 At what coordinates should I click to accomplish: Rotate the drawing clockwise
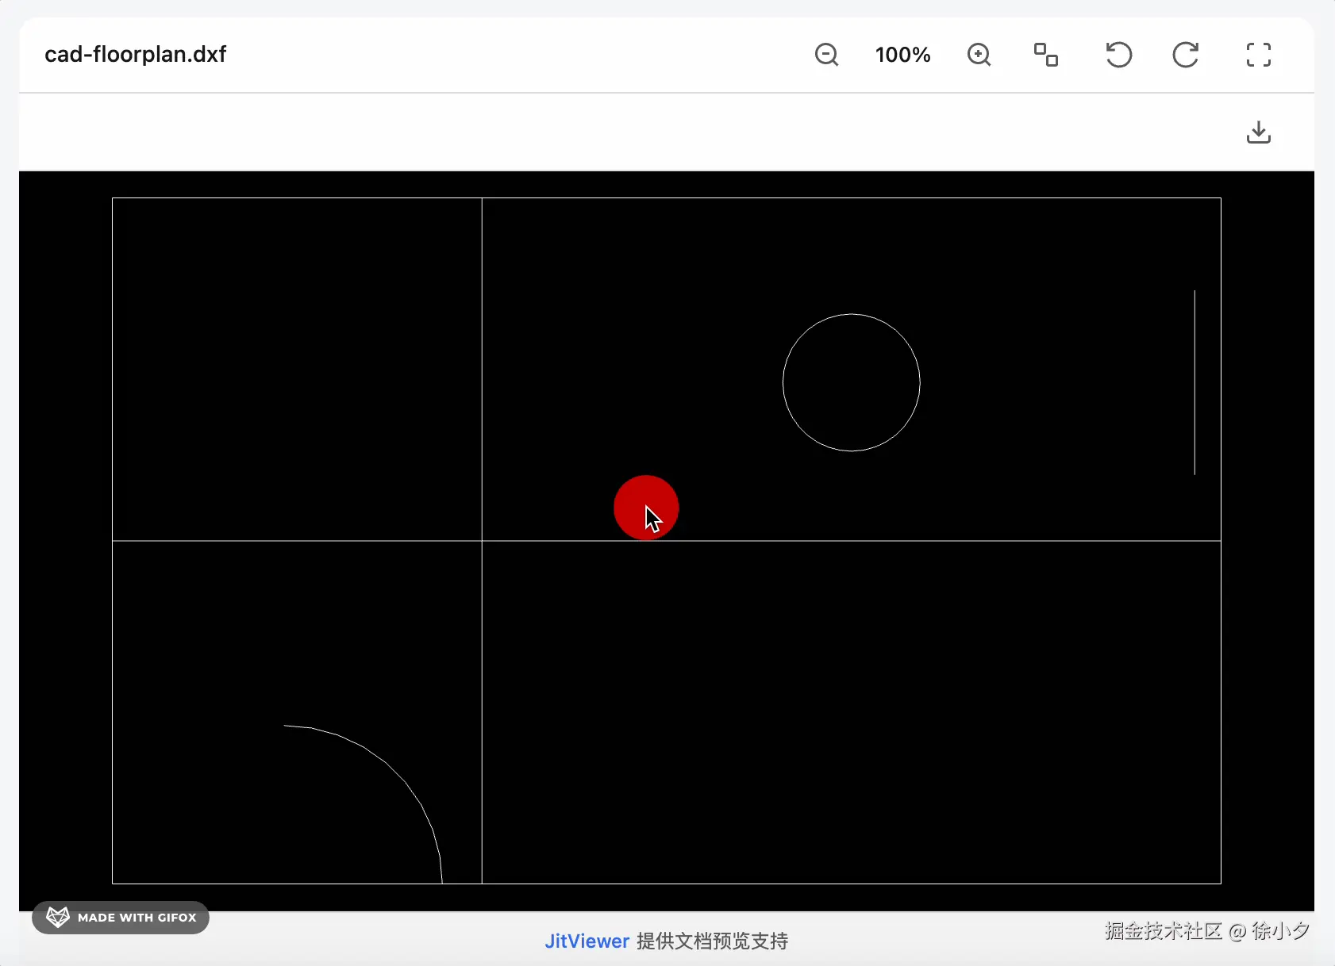coord(1186,54)
